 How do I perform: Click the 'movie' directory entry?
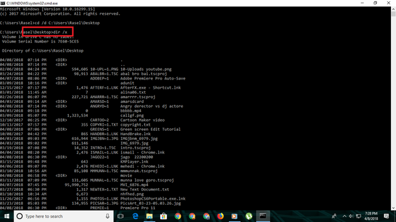(126, 176)
